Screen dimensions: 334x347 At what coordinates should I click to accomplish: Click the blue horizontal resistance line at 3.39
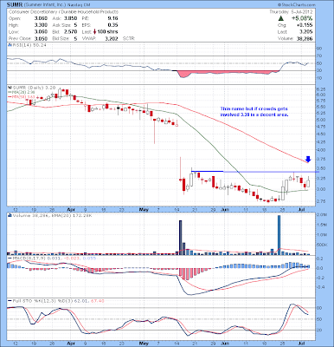(255, 172)
